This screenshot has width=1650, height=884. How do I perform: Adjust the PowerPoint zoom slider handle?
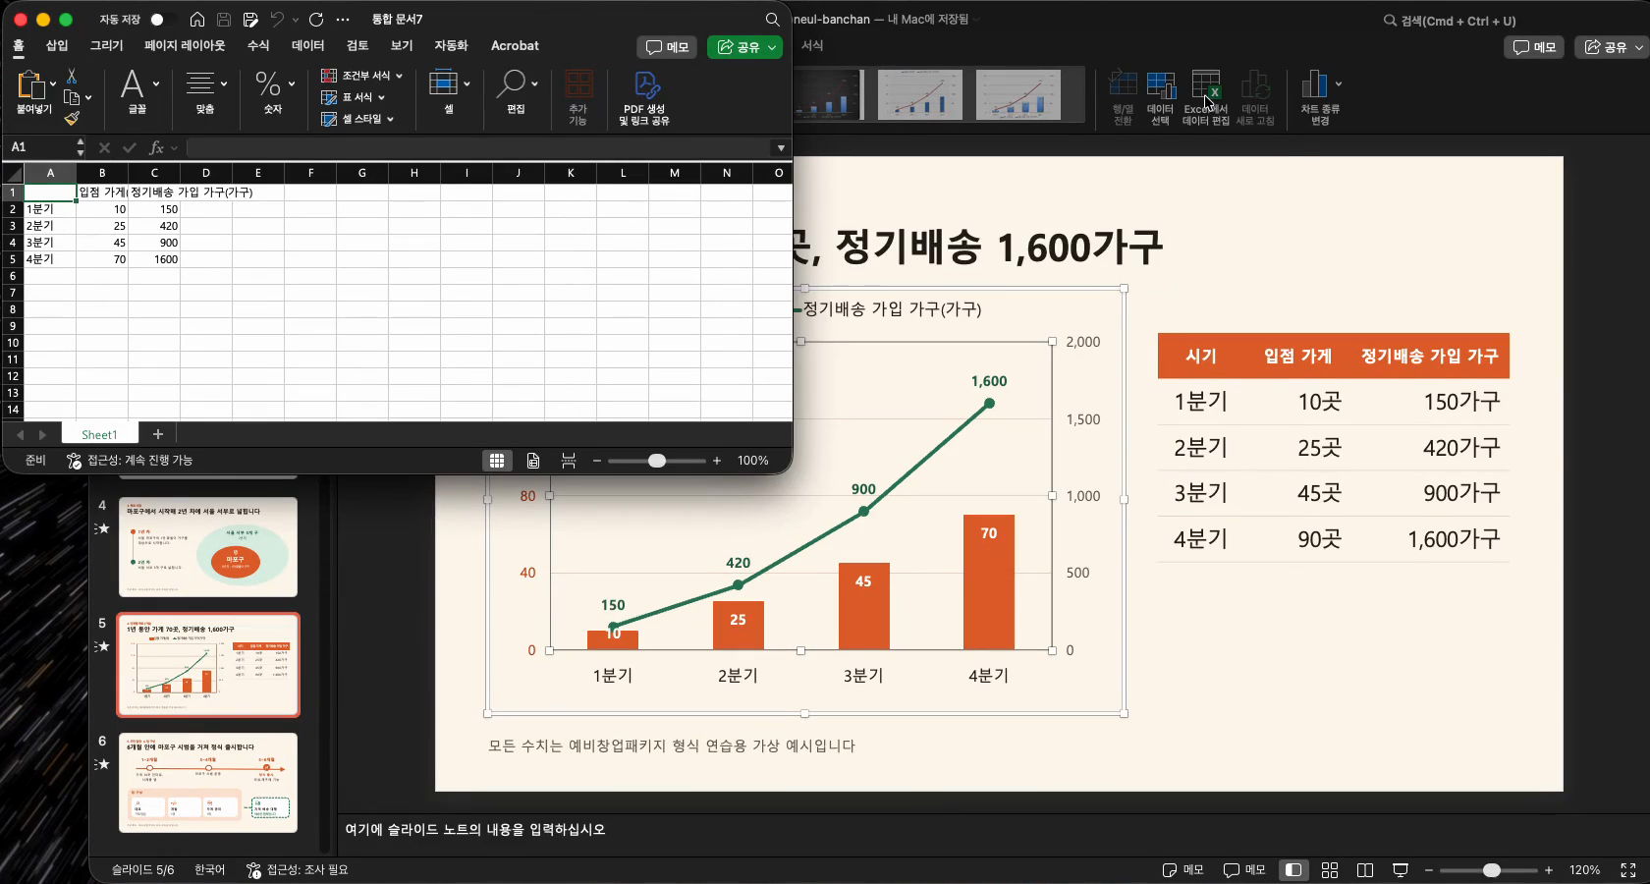tap(1492, 870)
